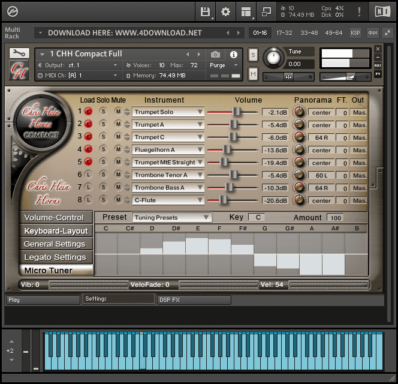Switch to Keyboard-Layout tab

(x=56, y=231)
